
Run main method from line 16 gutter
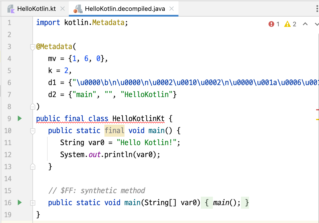pyautogui.click(x=20, y=202)
